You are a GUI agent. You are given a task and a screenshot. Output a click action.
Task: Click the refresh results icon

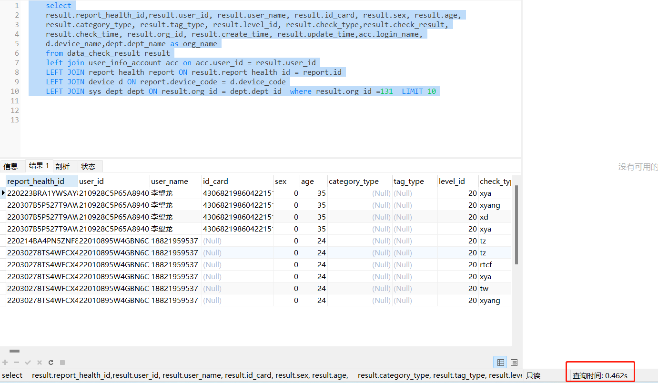coord(51,363)
